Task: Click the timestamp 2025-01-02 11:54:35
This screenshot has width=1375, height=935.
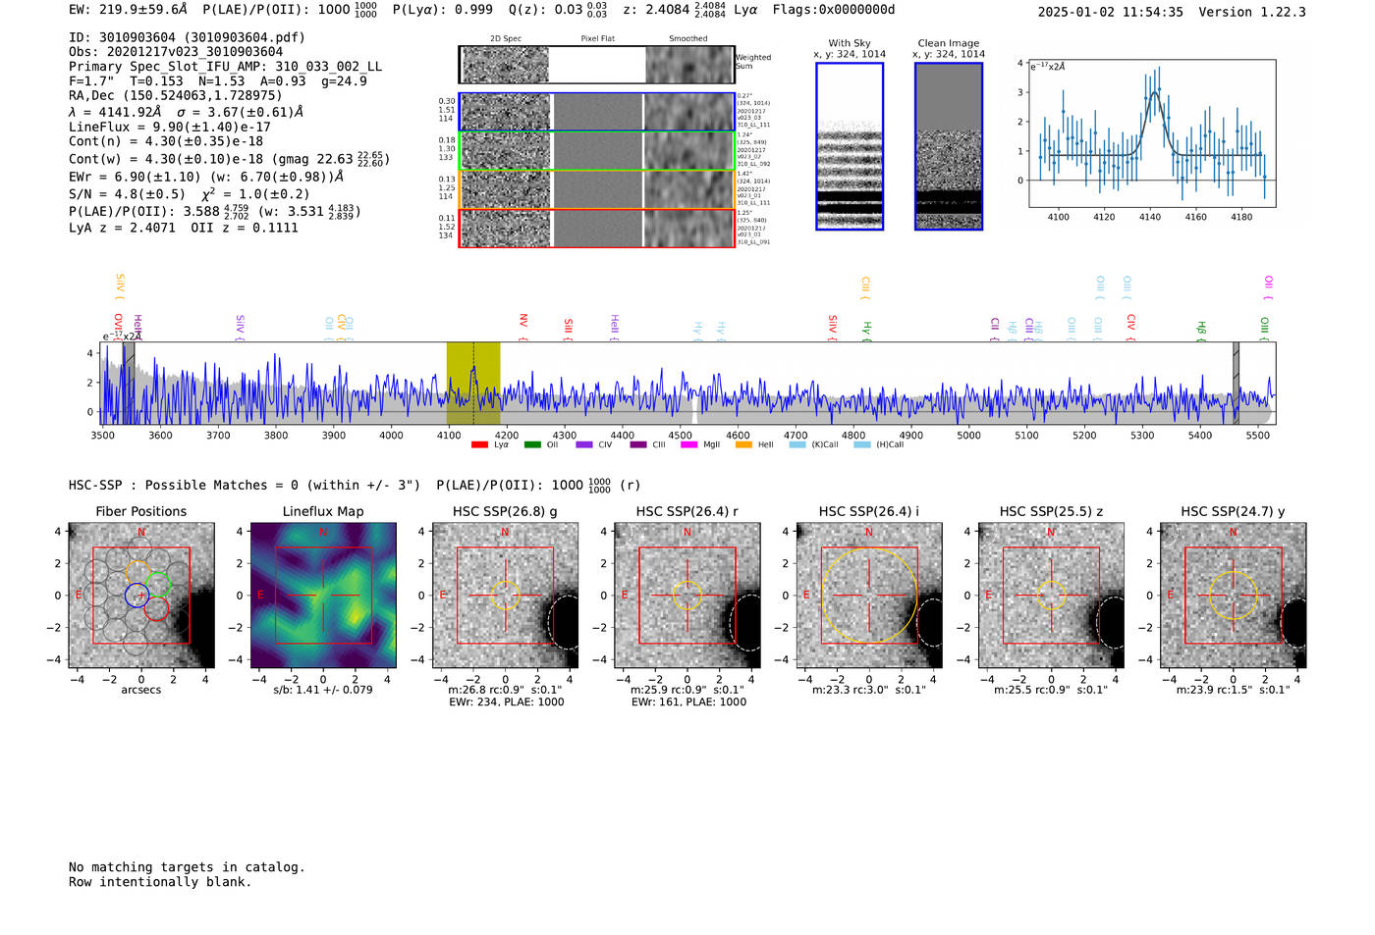Action: (1110, 12)
